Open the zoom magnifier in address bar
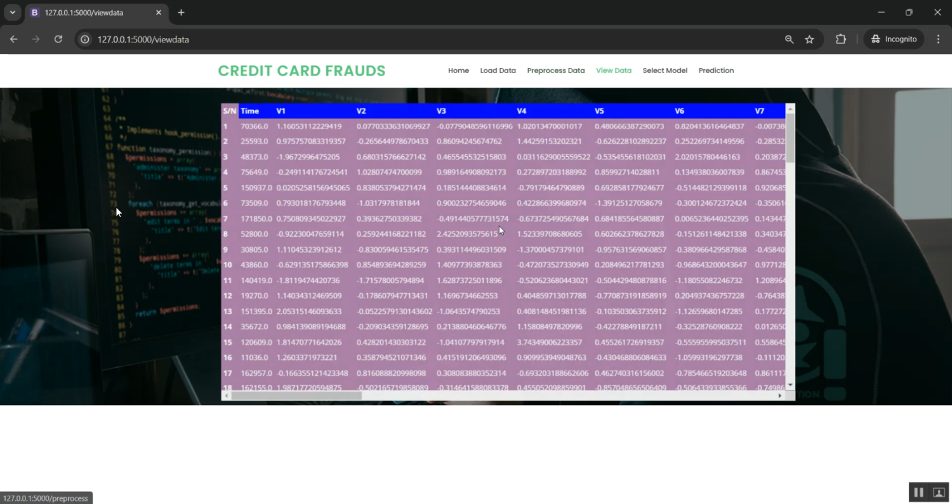The width and height of the screenshot is (952, 504). (789, 39)
